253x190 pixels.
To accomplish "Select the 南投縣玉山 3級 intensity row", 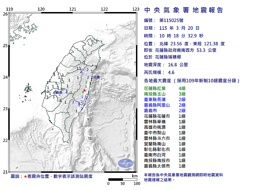I will 164,94.
